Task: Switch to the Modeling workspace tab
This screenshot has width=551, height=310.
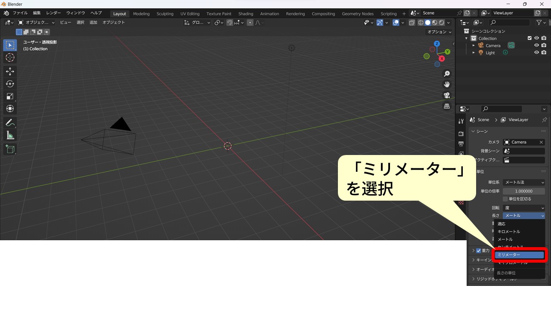Action: pyautogui.click(x=141, y=14)
